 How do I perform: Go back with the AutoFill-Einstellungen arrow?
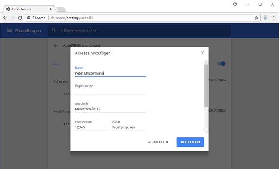(55, 45)
